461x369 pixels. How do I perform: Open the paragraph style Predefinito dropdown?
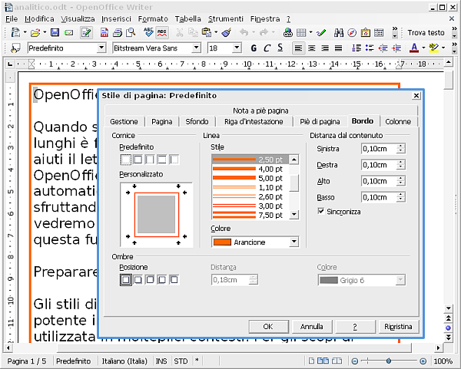click(101, 48)
